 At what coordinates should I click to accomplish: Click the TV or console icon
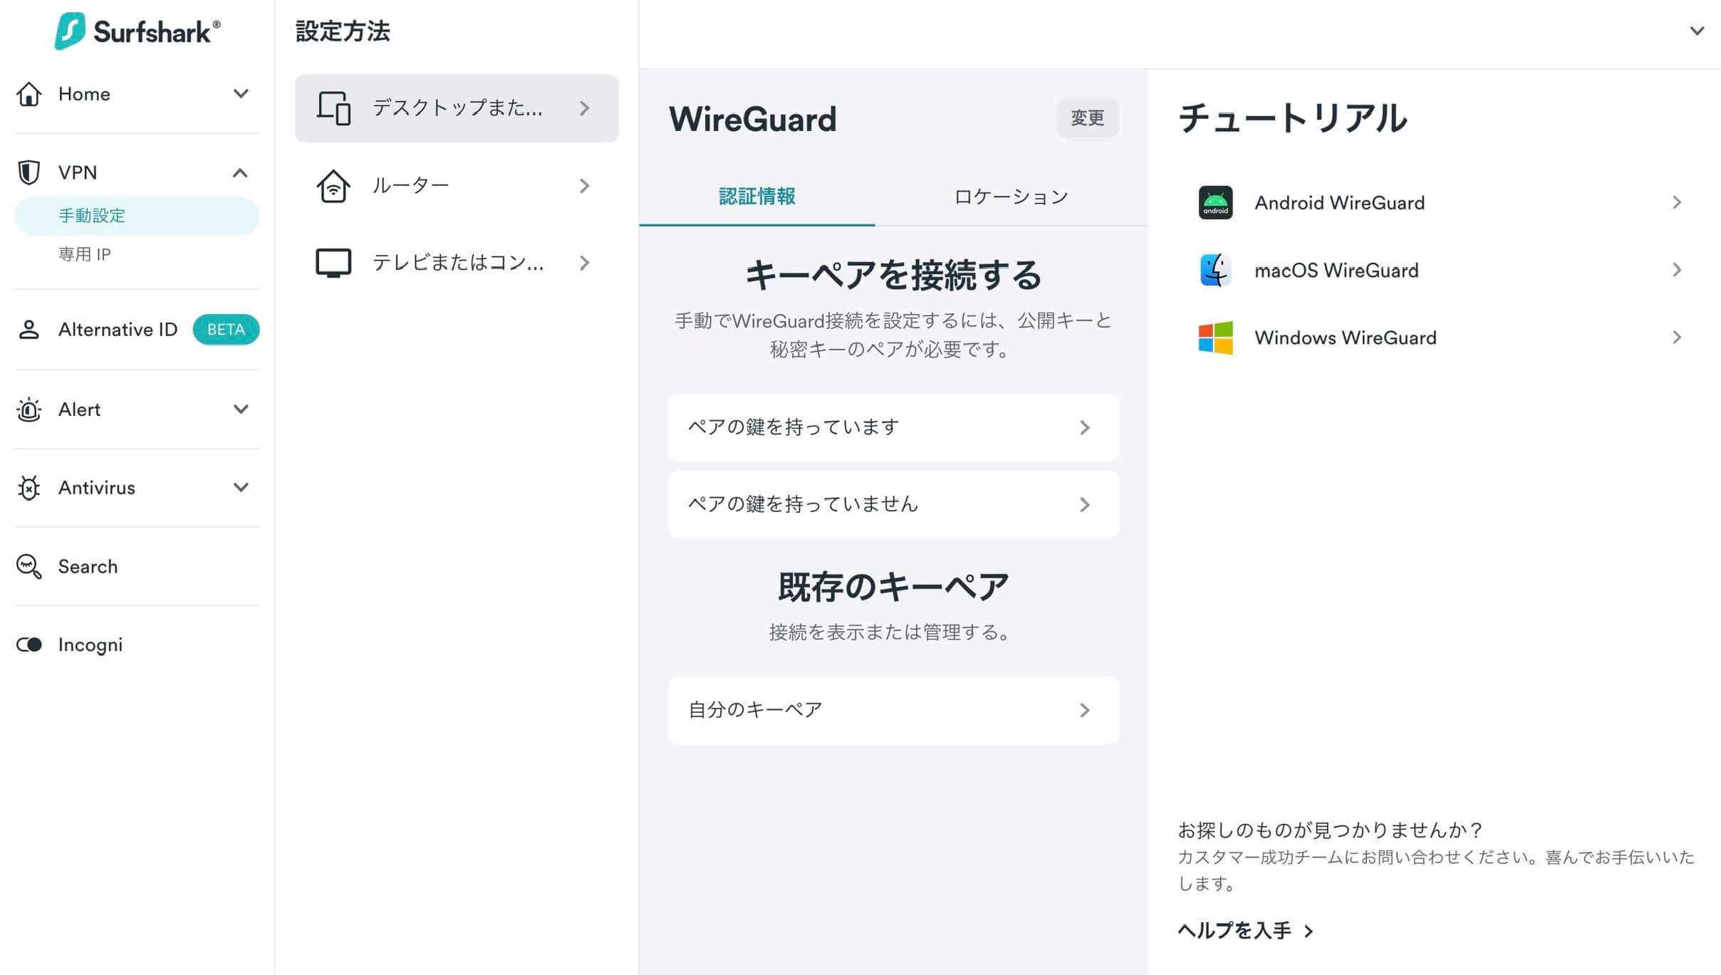(x=333, y=263)
